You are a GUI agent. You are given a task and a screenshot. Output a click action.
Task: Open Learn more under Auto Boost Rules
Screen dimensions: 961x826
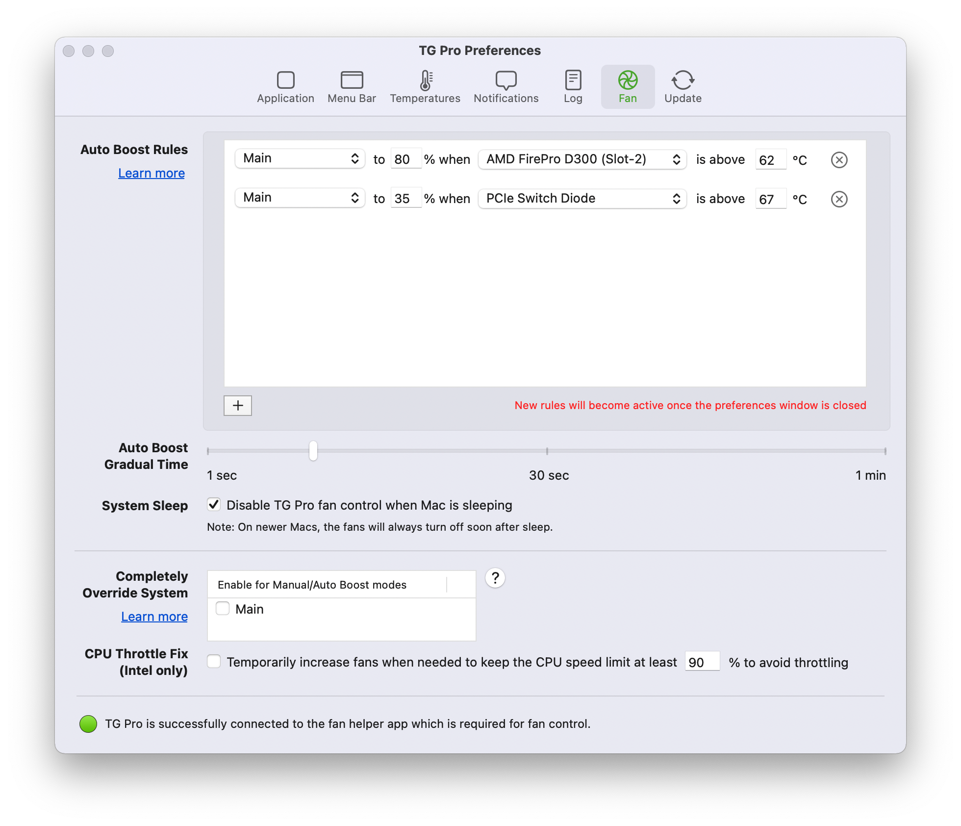(151, 173)
